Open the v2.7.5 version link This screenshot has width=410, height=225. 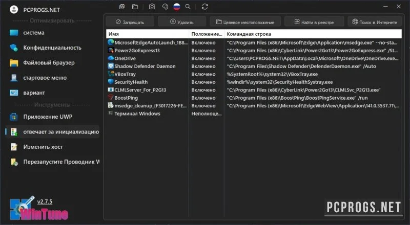point(45,201)
